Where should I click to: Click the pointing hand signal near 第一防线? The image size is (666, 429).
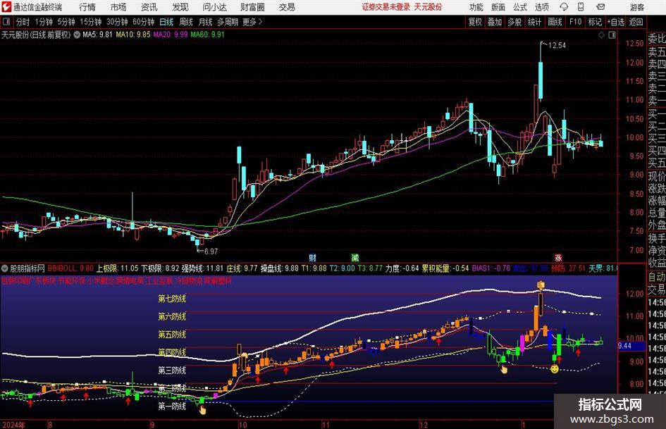(x=202, y=410)
